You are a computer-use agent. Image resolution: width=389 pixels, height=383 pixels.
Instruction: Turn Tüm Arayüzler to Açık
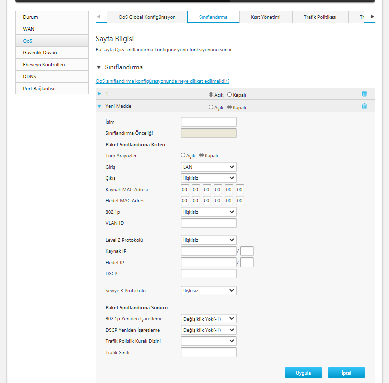[183, 155]
